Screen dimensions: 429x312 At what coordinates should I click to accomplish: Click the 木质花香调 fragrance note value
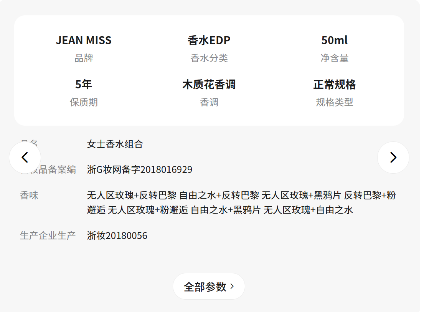pyautogui.click(x=209, y=85)
